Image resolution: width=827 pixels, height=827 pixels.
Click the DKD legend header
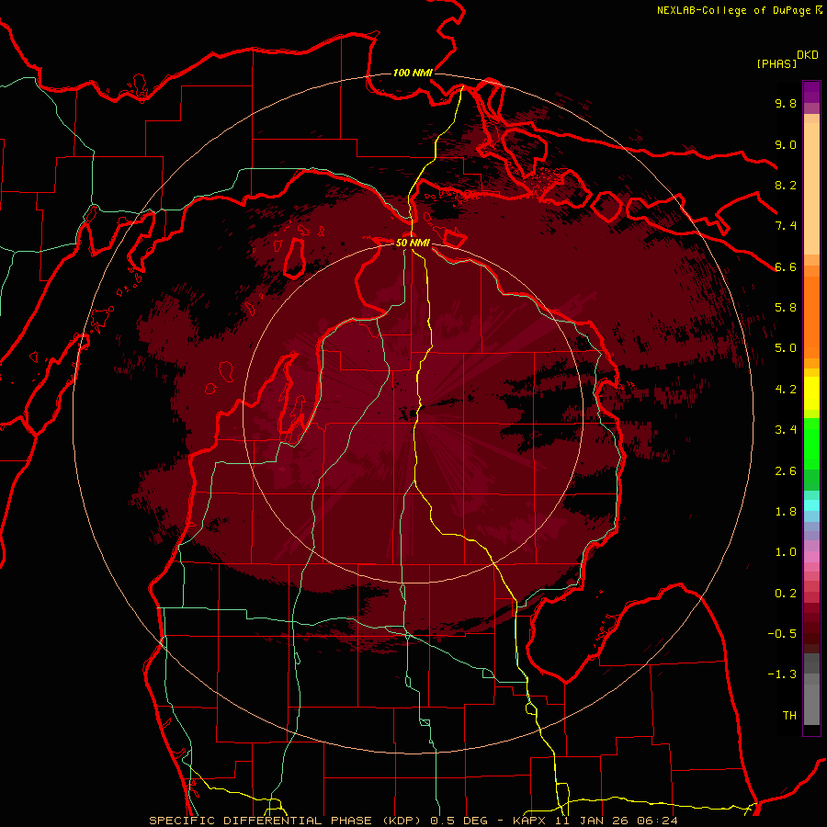point(807,55)
